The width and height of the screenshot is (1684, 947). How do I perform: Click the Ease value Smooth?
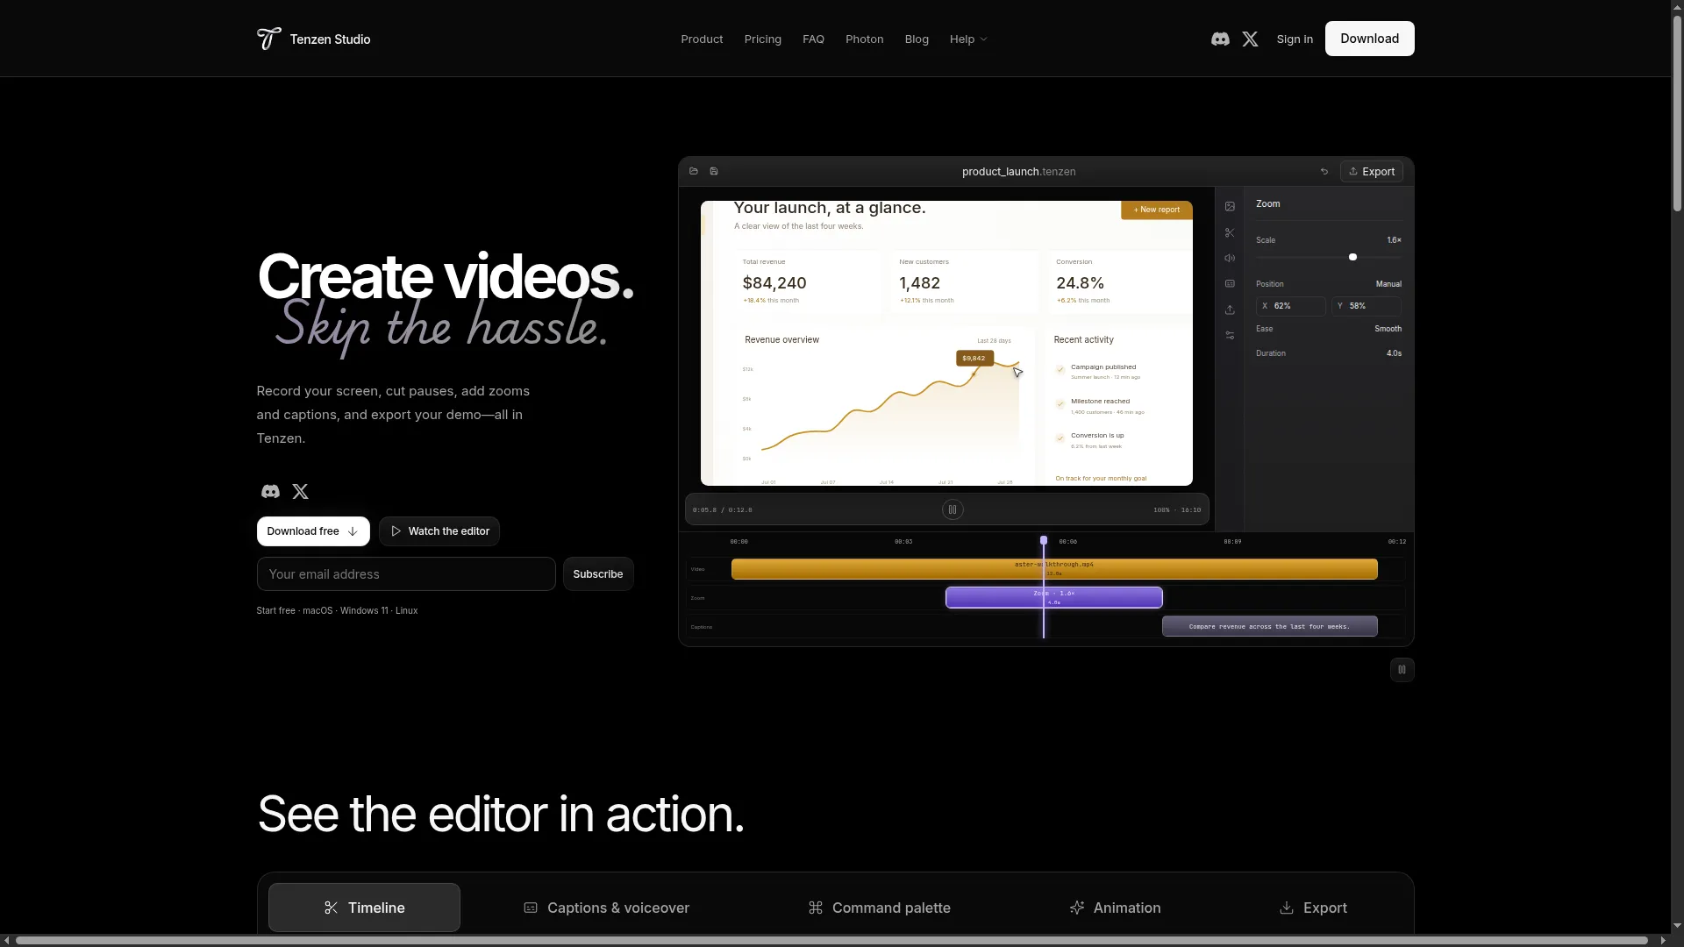click(1388, 329)
